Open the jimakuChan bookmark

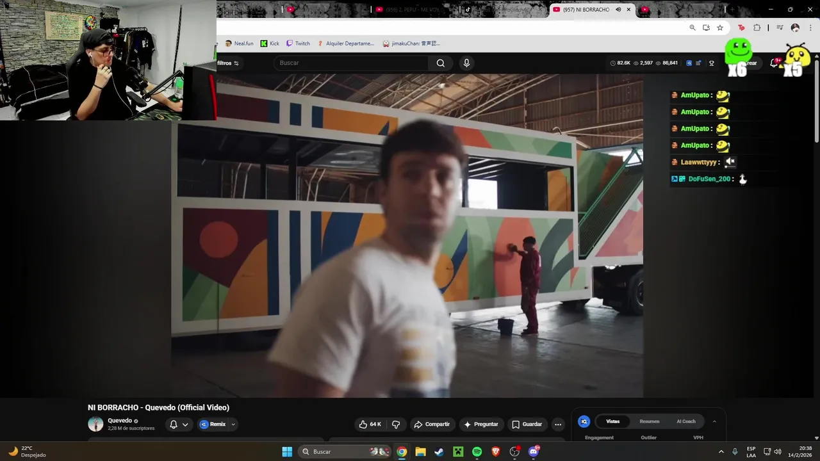click(x=411, y=44)
